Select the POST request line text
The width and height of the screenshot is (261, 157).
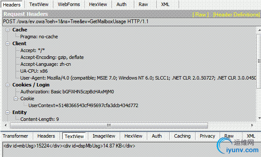tap(75, 22)
